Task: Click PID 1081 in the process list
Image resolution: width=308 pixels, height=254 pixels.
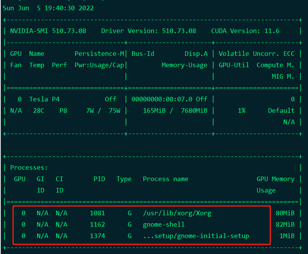Action: (x=97, y=213)
